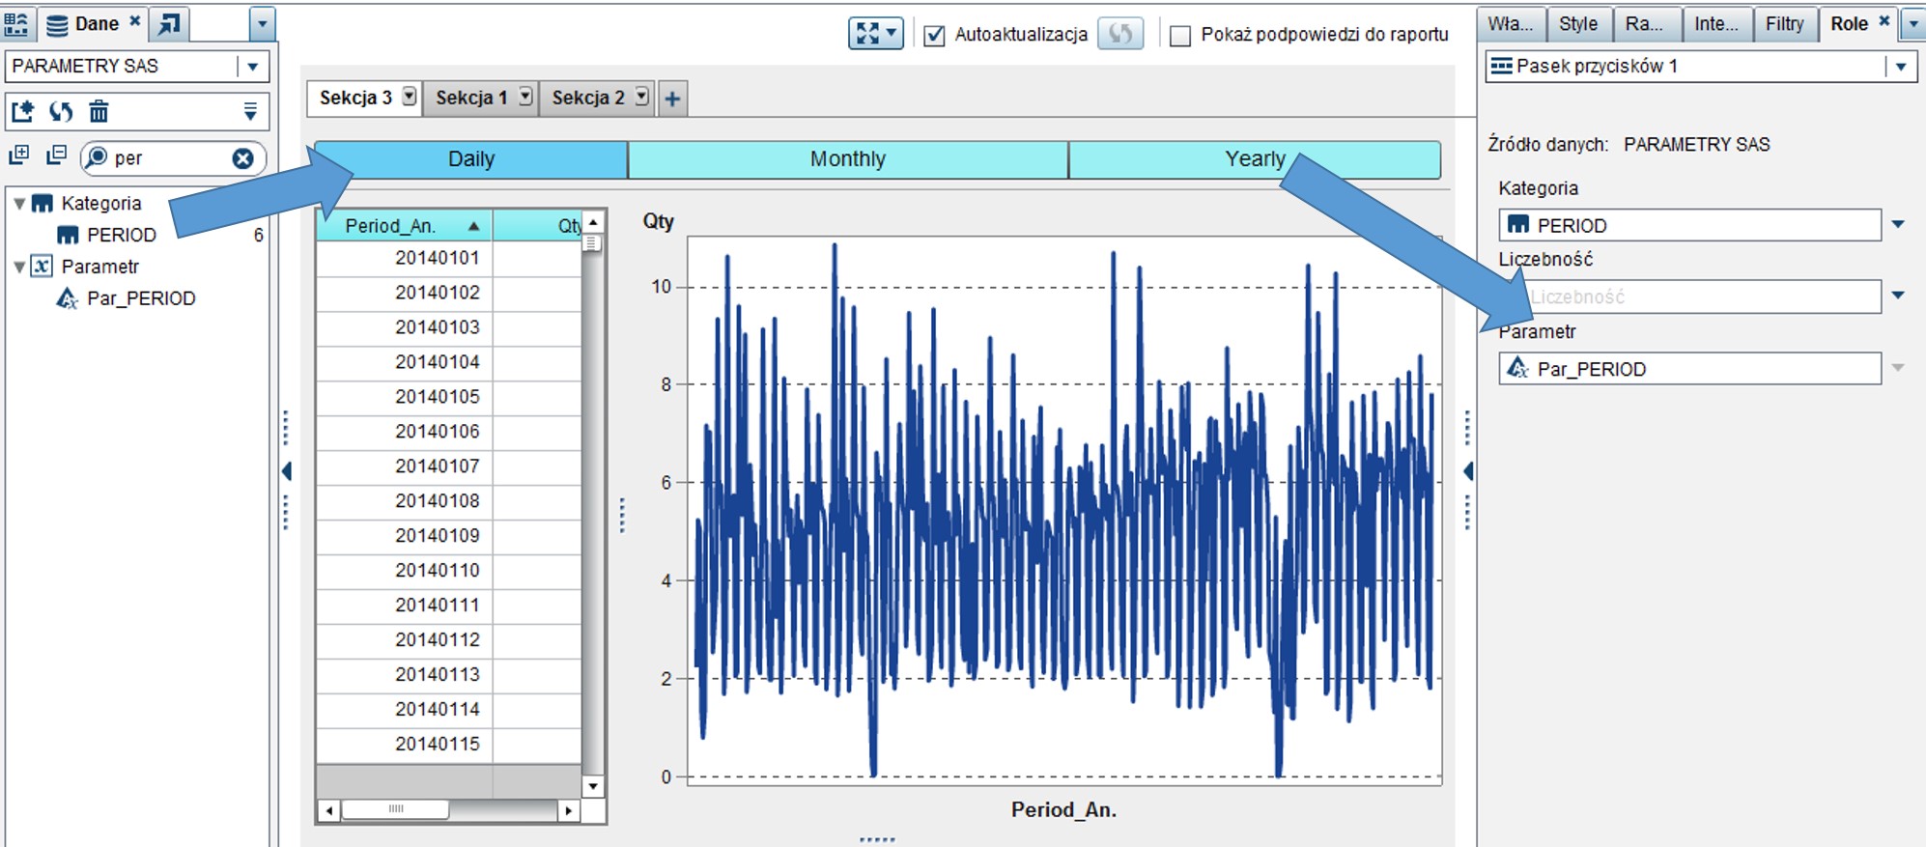Add a new data source
Image resolution: width=1926 pixels, height=847 pixels.
(21, 111)
